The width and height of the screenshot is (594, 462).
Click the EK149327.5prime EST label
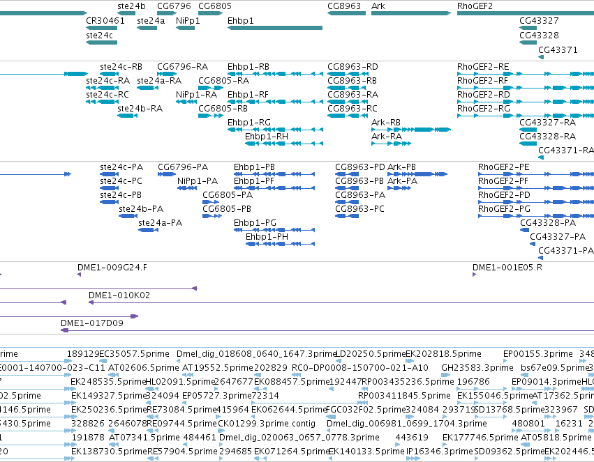pos(109,396)
